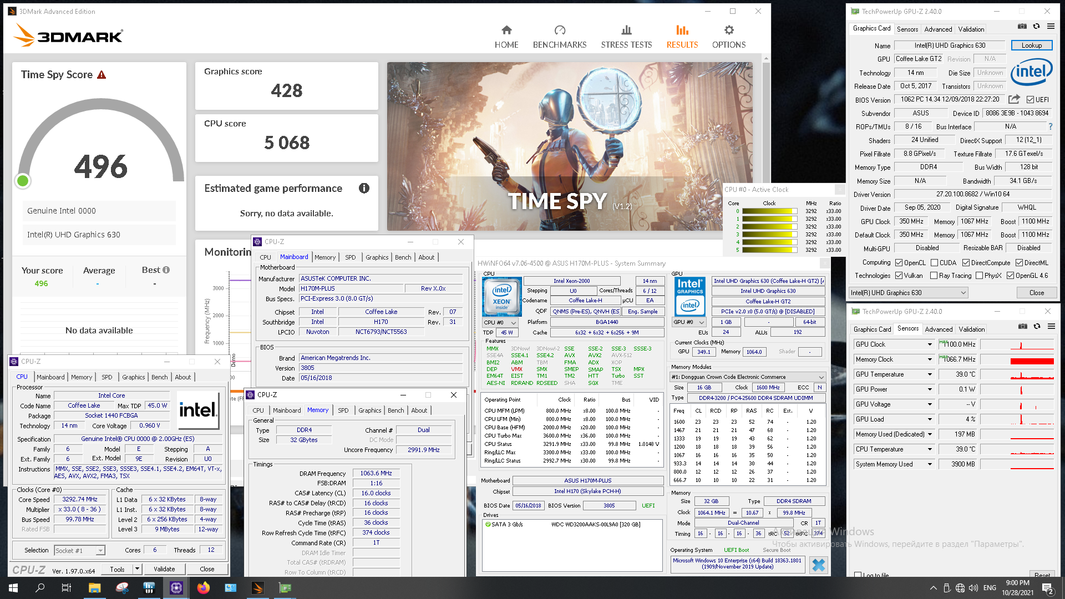1065x599 pixels.
Task: Open the CPU-Z Tools dropdown arrow
Action: [137, 568]
